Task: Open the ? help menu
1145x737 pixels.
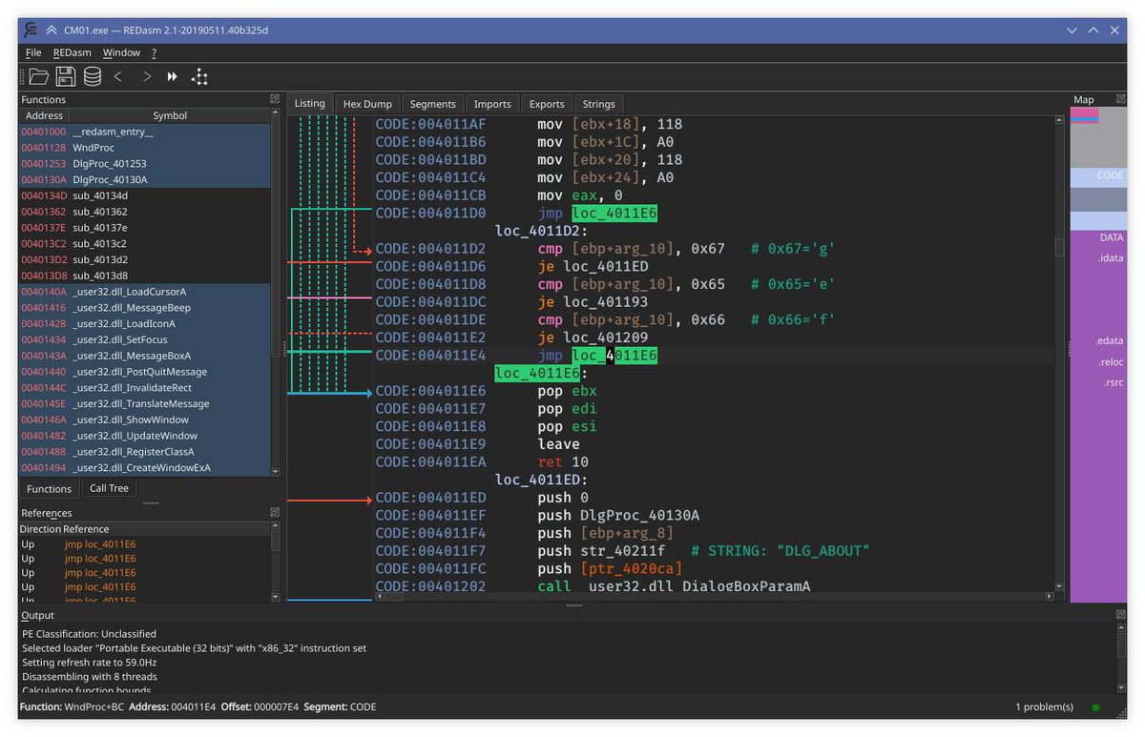Action: [x=154, y=52]
